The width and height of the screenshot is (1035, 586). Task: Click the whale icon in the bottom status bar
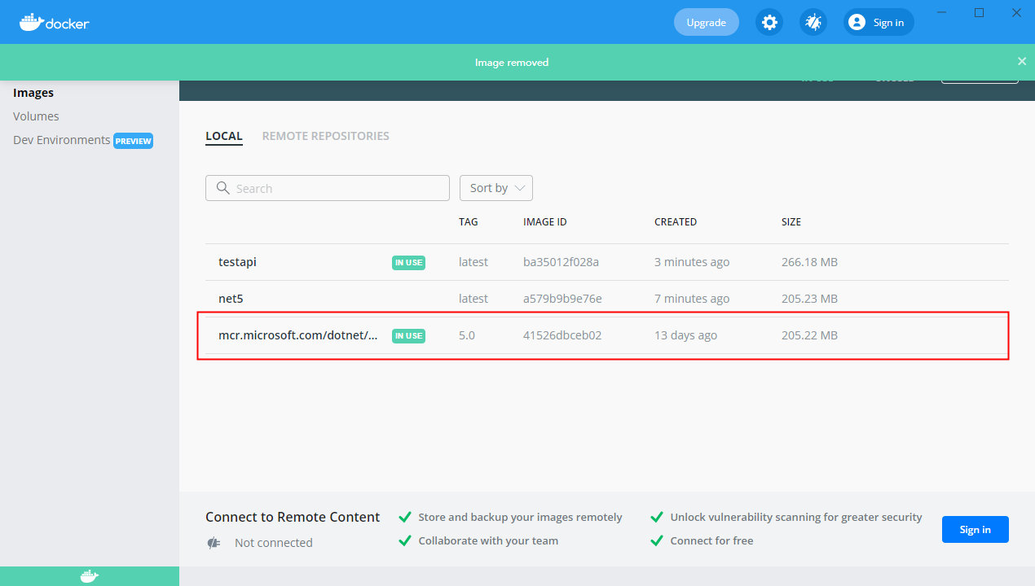pos(89,575)
